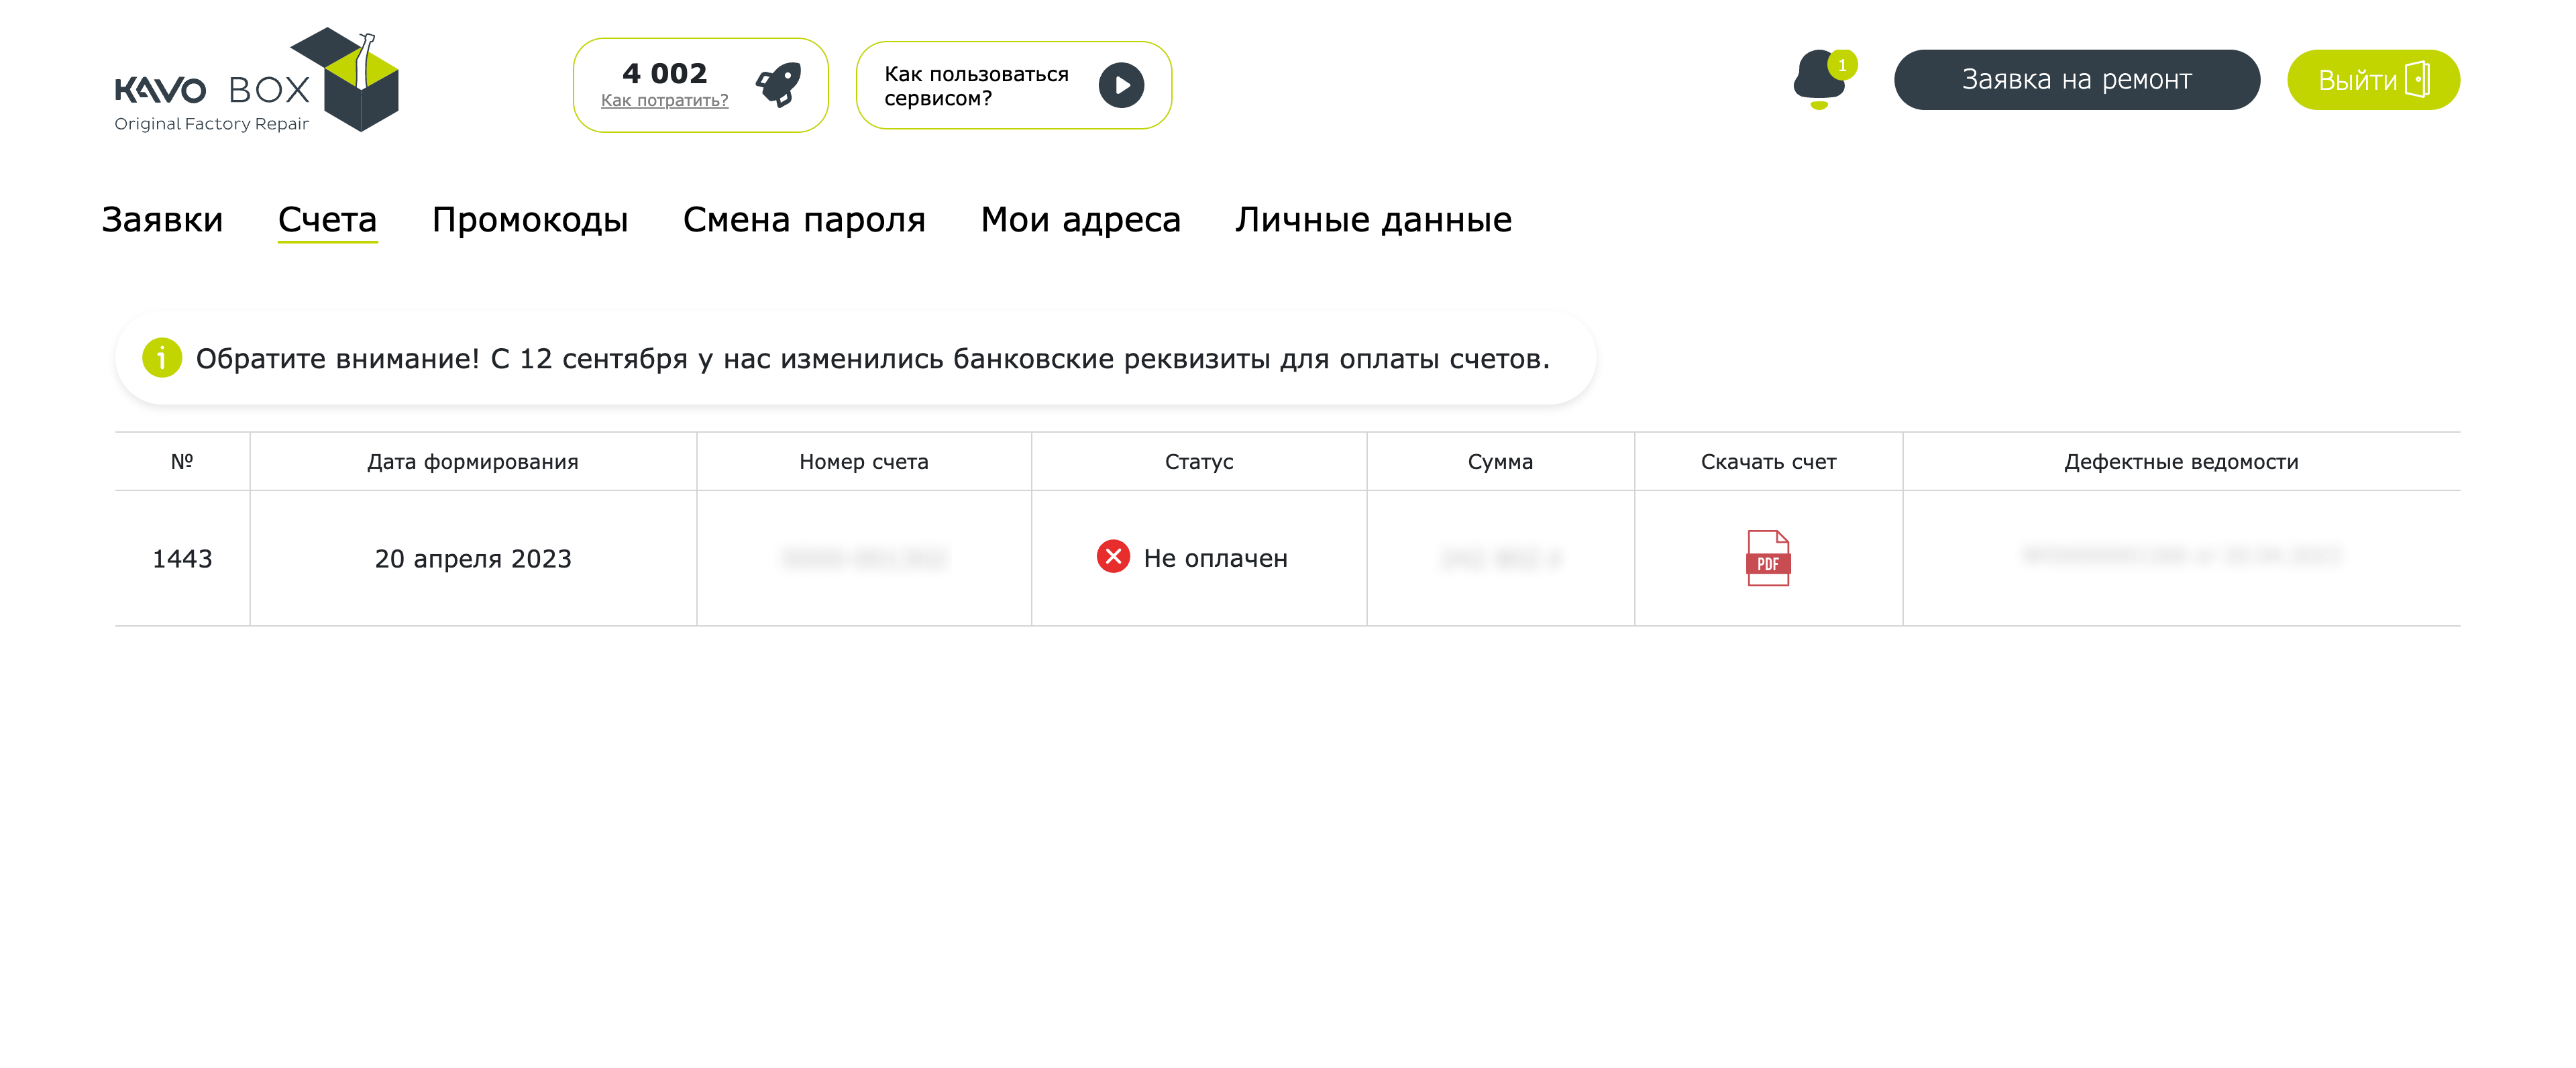
Task: Click the bank details notice text
Action: (x=872, y=358)
